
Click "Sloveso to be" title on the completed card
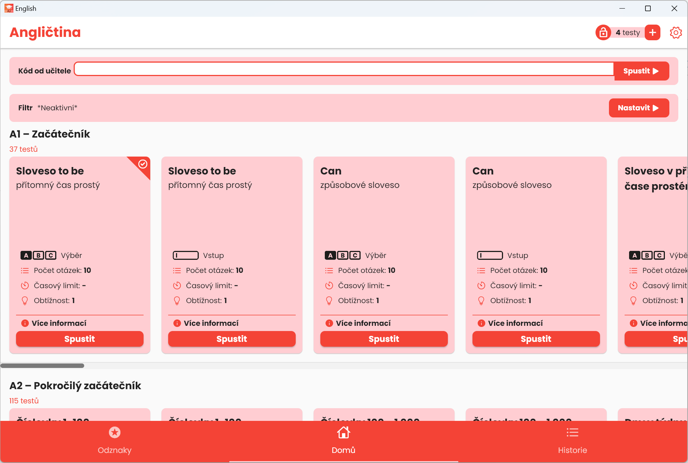50,171
